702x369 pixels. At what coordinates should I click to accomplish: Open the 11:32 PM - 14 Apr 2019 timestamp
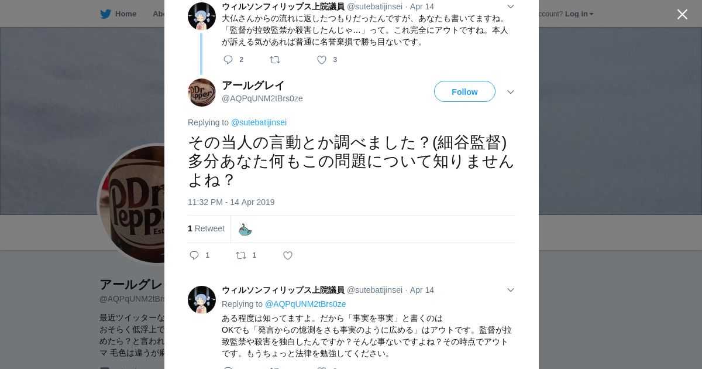(x=231, y=202)
